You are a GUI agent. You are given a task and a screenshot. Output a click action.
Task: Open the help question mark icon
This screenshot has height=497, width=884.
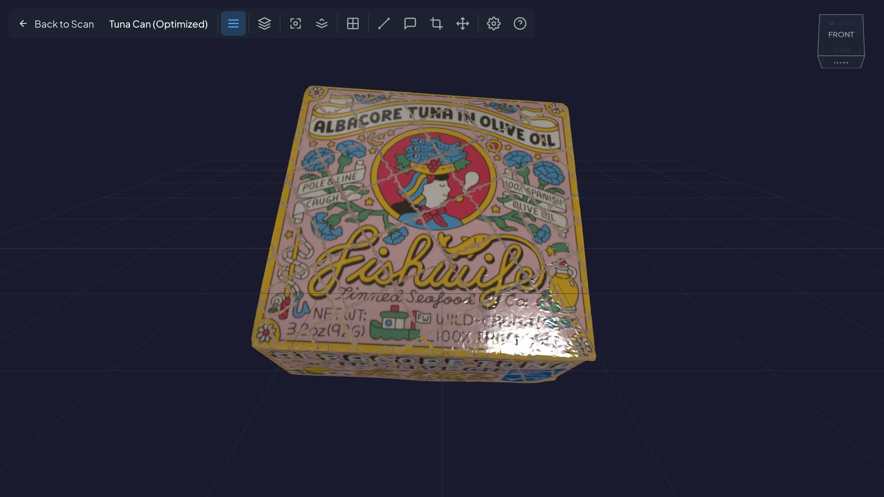click(520, 24)
